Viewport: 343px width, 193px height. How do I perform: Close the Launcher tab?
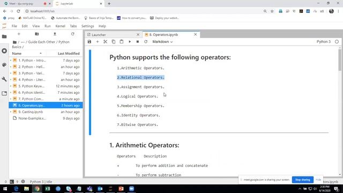pos(138,35)
